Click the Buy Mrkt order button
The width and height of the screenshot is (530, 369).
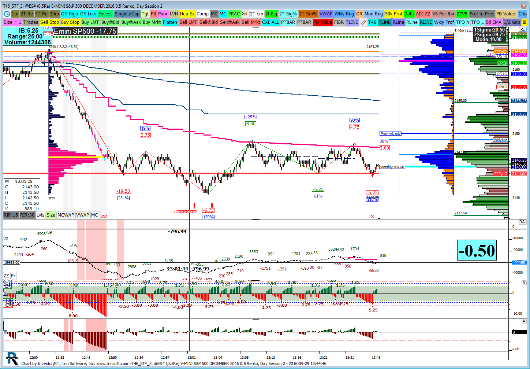[152, 22]
